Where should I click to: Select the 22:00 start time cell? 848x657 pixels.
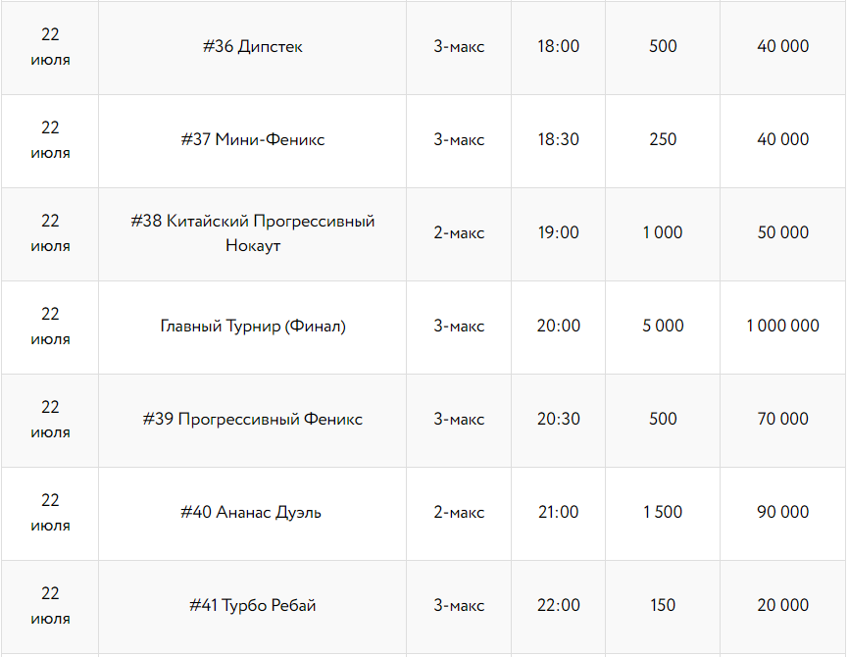click(x=558, y=605)
